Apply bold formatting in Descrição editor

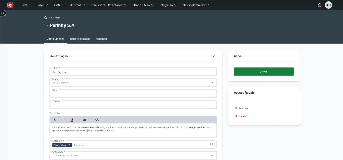click(54, 120)
